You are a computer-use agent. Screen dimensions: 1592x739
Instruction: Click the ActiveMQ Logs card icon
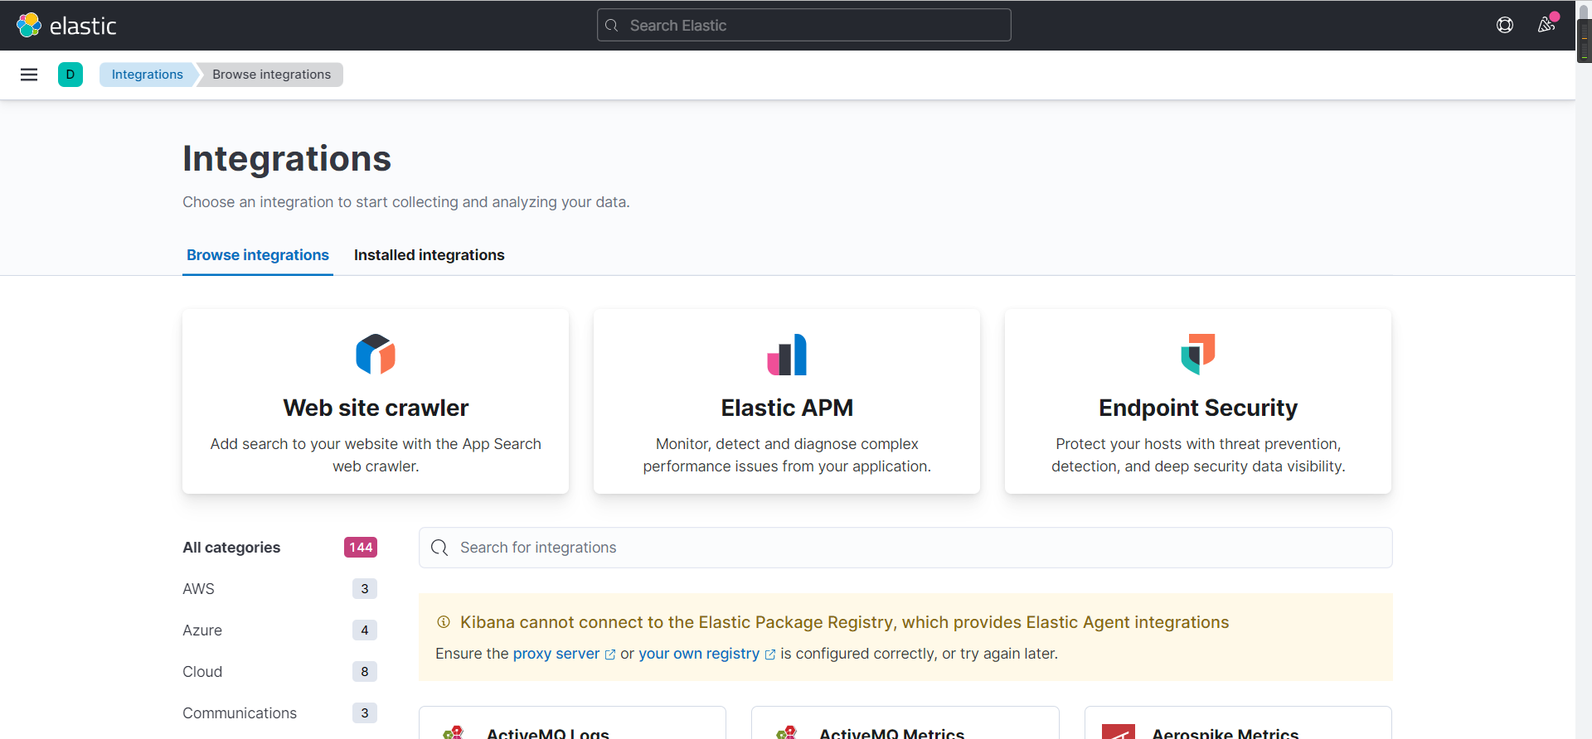[x=454, y=732]
